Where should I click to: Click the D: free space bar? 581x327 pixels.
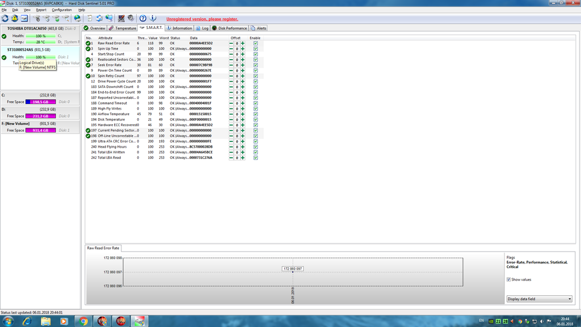(x=40, y=116)
